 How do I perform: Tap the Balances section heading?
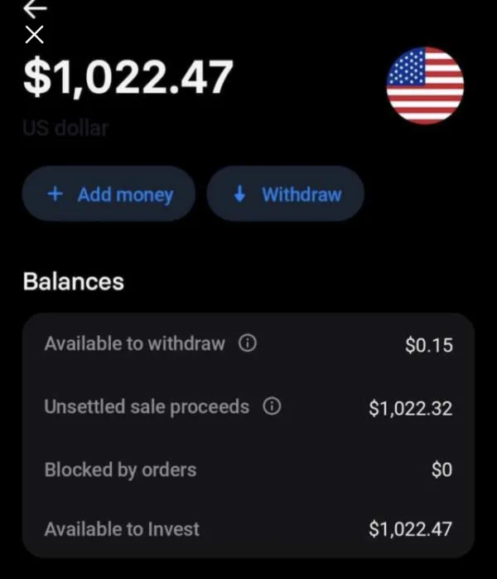pyautogui.click(x=73, y=282)
